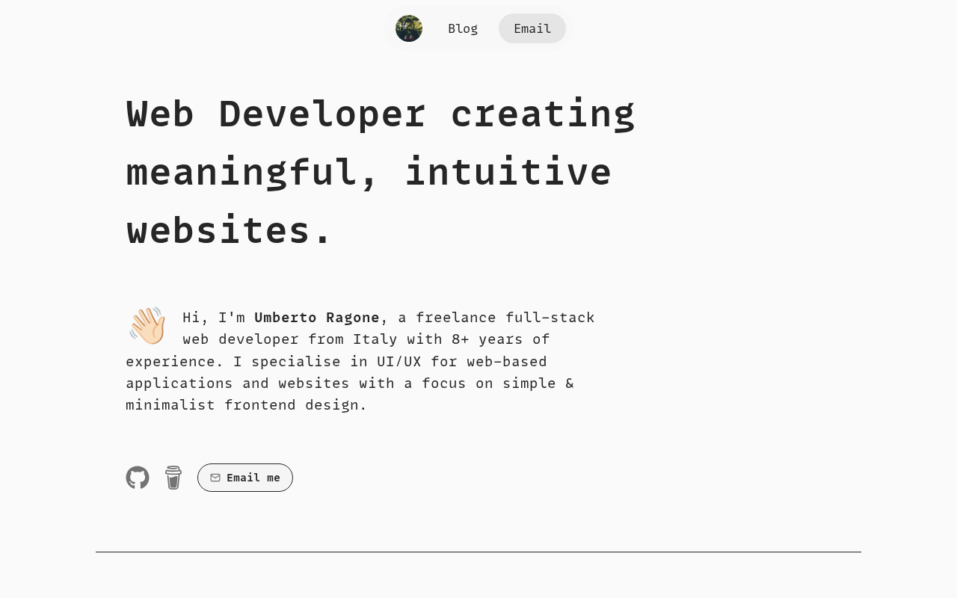Click the word 'creating' in the headline
957x598 pixels.
point(543,114)
